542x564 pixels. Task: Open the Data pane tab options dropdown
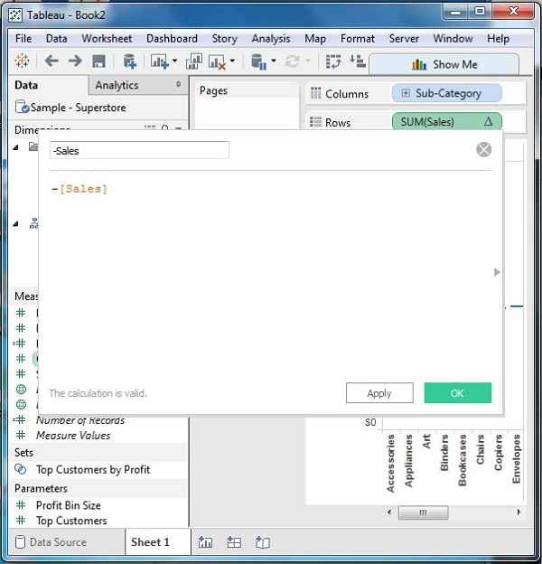[178, 85]
